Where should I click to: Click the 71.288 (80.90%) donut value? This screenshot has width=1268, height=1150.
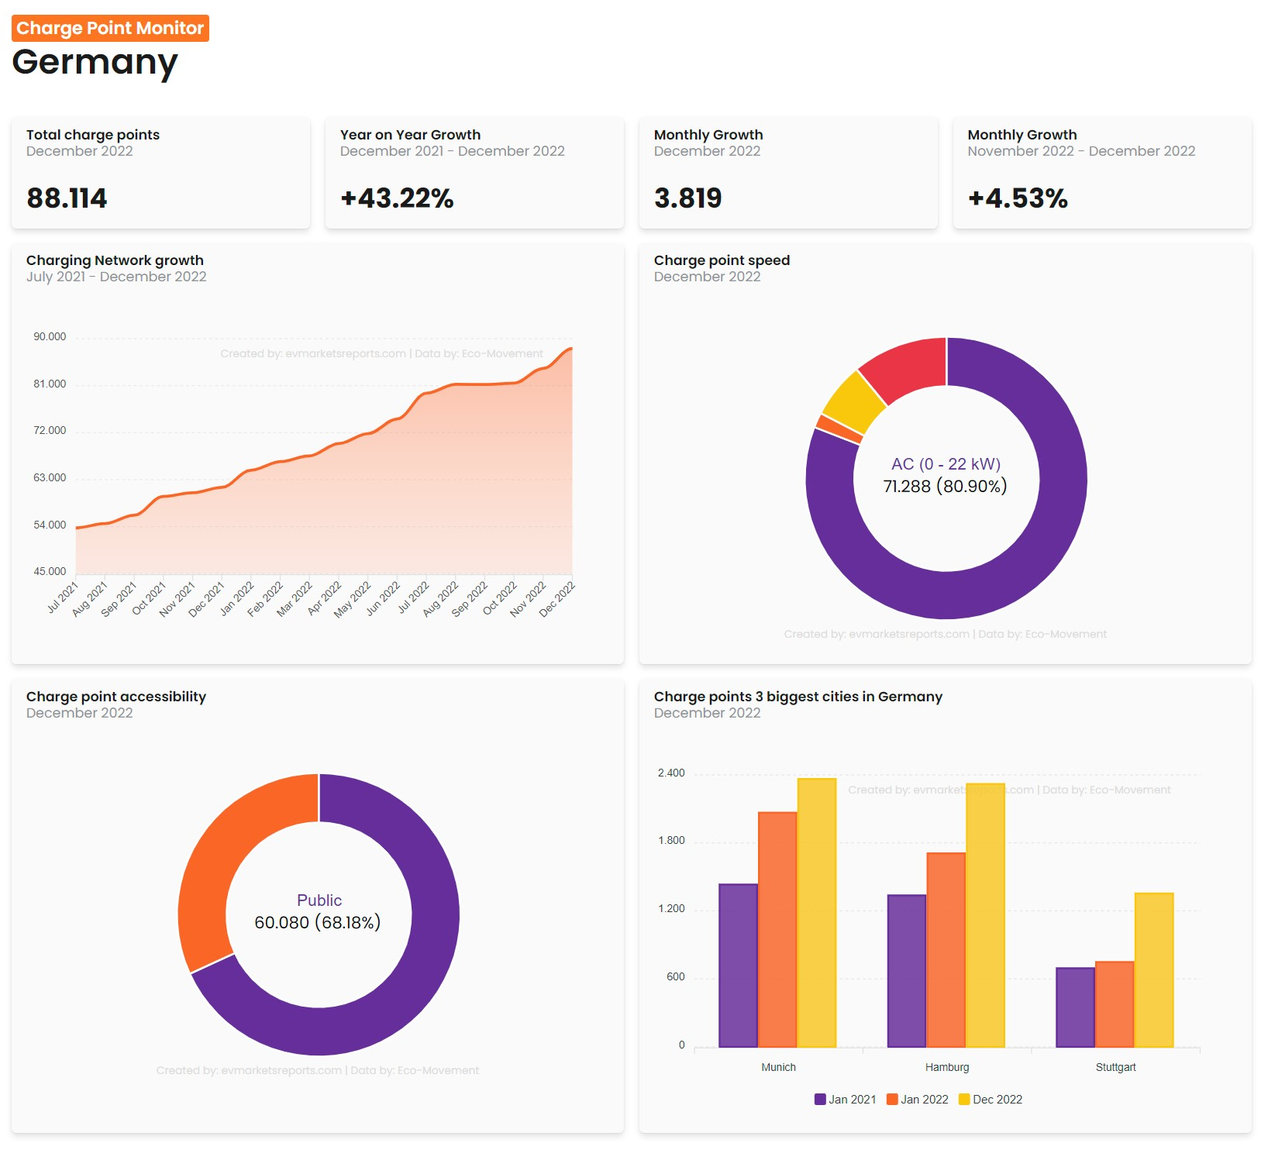pos(946,487)
